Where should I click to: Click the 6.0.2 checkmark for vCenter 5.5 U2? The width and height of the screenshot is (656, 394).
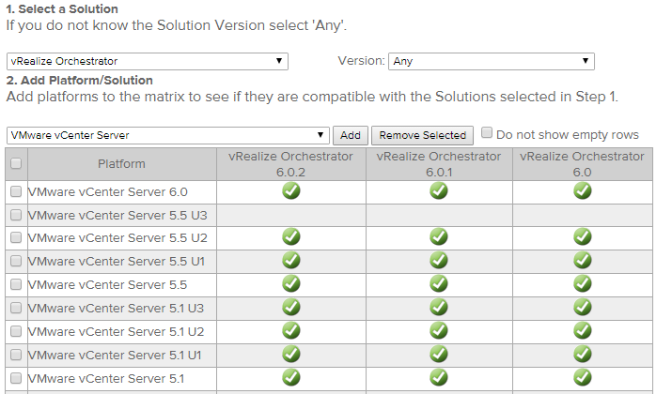(x=291, y=237)
